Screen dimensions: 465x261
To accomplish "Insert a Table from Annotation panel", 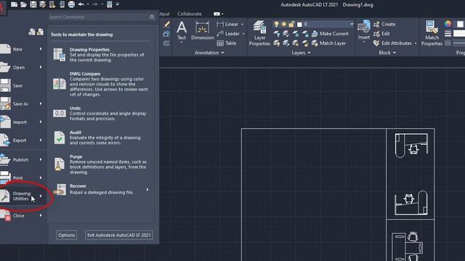I will (227, 43).
